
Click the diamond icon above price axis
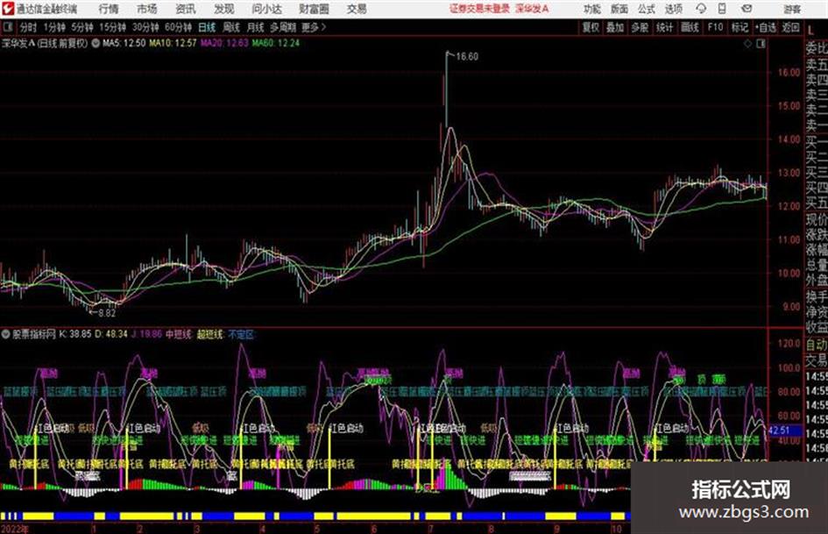tap(747, 44)
